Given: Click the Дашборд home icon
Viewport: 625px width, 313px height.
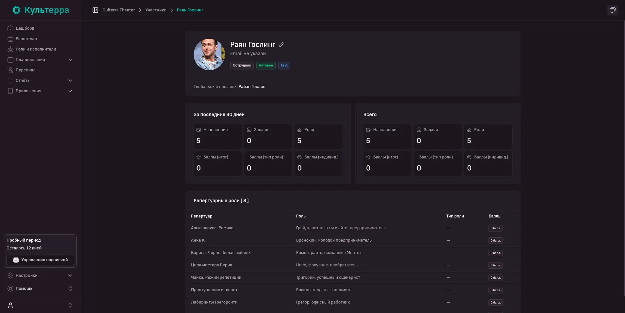Looking at the screenshot, I should point(10,28).
